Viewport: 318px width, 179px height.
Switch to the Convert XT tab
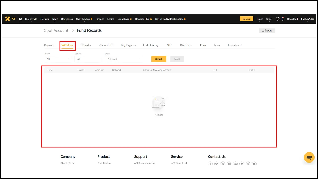[106, 45]
